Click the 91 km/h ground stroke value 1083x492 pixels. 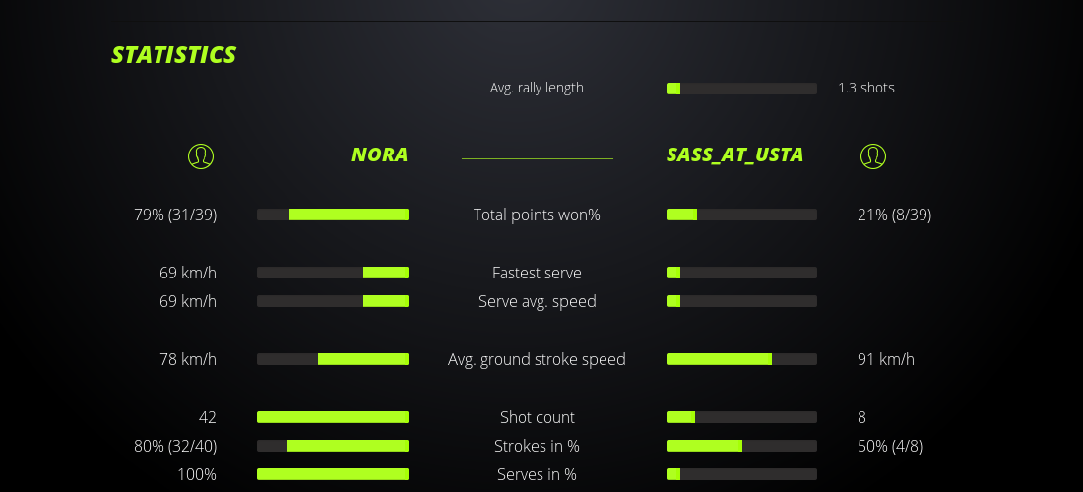886,359
